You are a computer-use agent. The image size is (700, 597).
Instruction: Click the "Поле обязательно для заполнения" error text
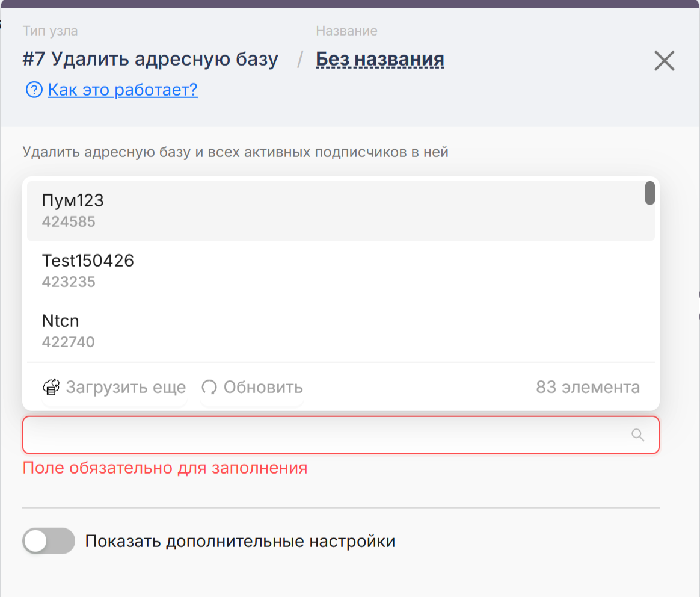point(165,468)
